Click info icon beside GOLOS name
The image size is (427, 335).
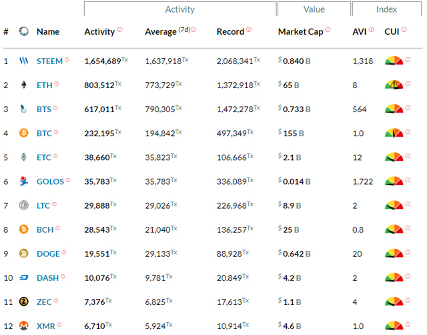68,180
